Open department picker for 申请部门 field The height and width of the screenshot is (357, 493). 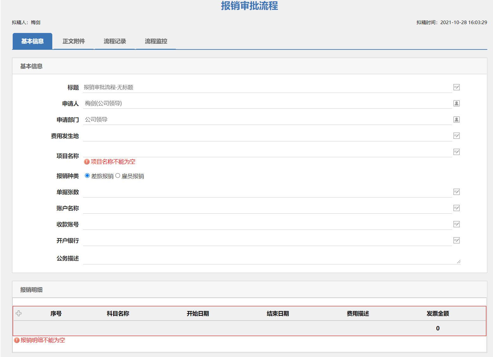tap(456, 120)
